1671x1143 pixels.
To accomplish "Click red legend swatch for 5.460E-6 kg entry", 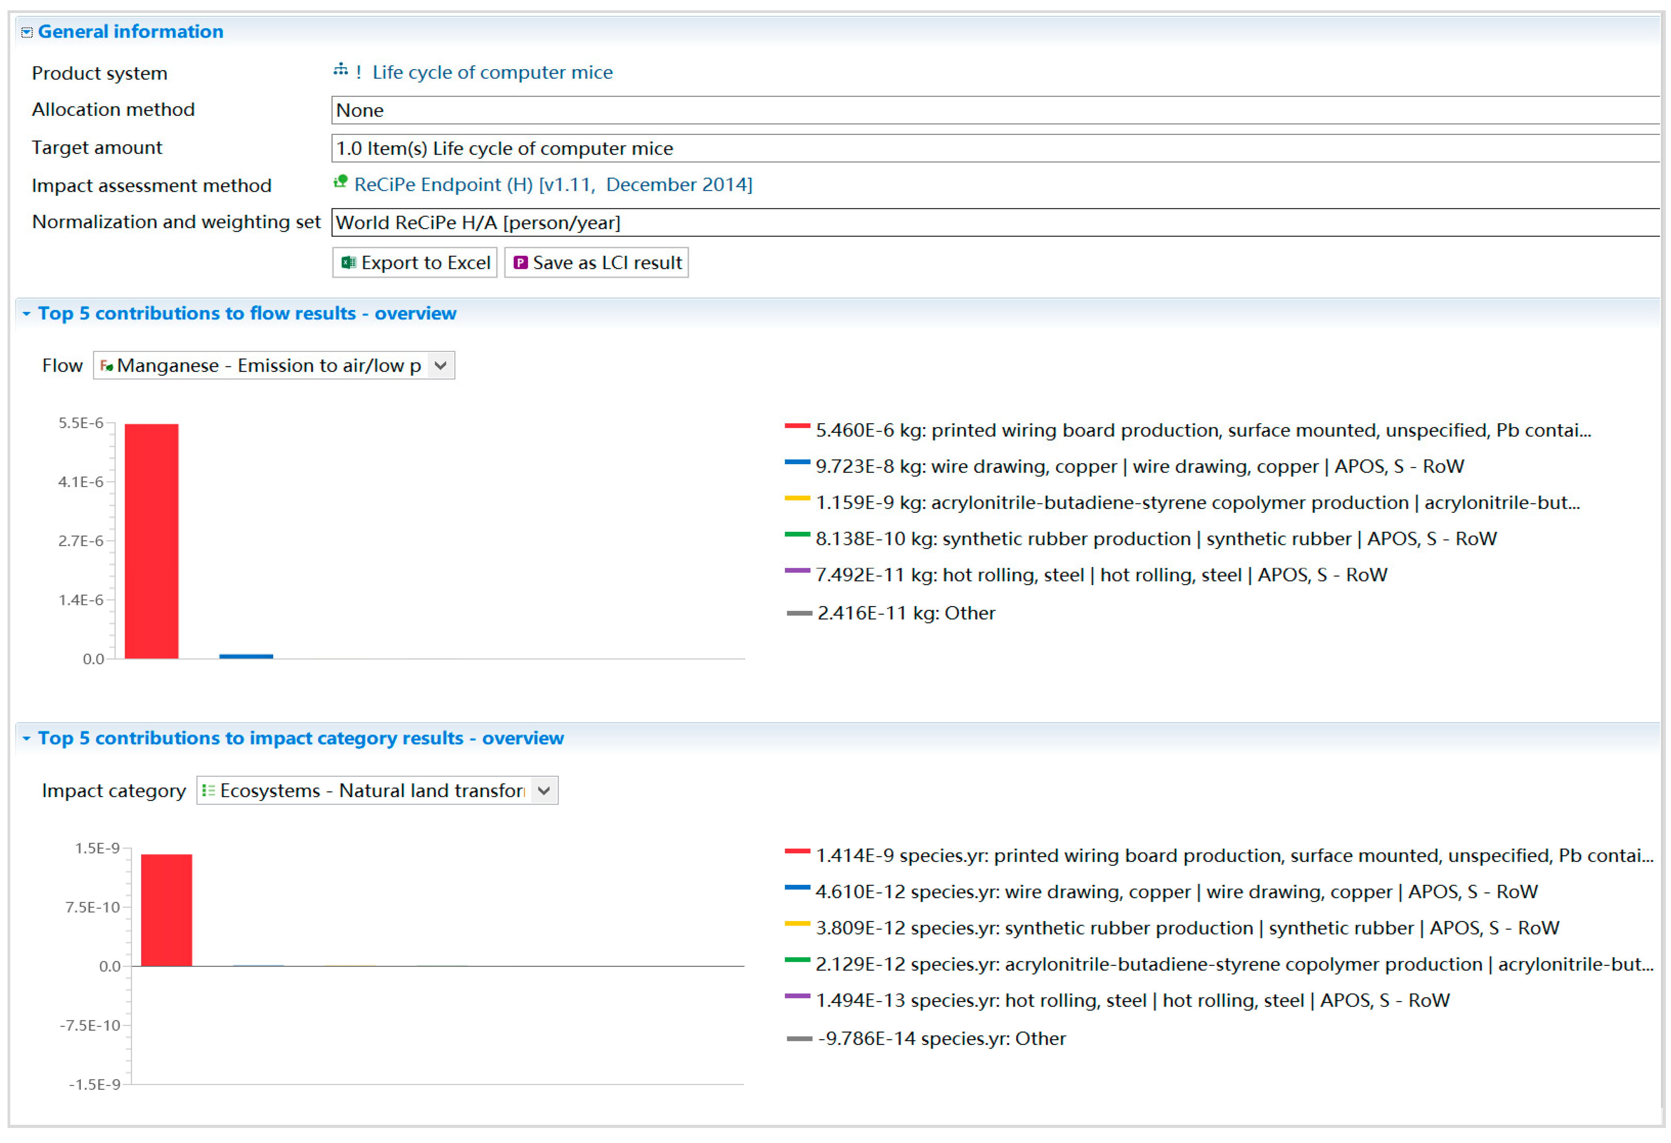I will coord(798,426).
